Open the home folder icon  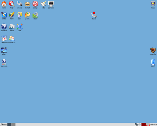click(x=4, y=4)
